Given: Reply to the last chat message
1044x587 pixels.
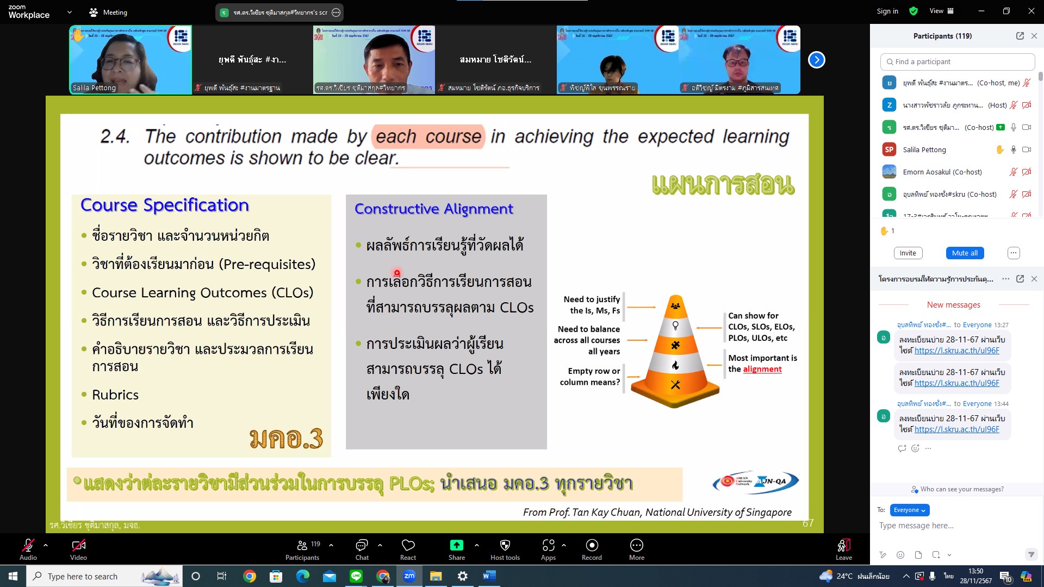Looking at the screenshot, I should click(x=902, y=448).
